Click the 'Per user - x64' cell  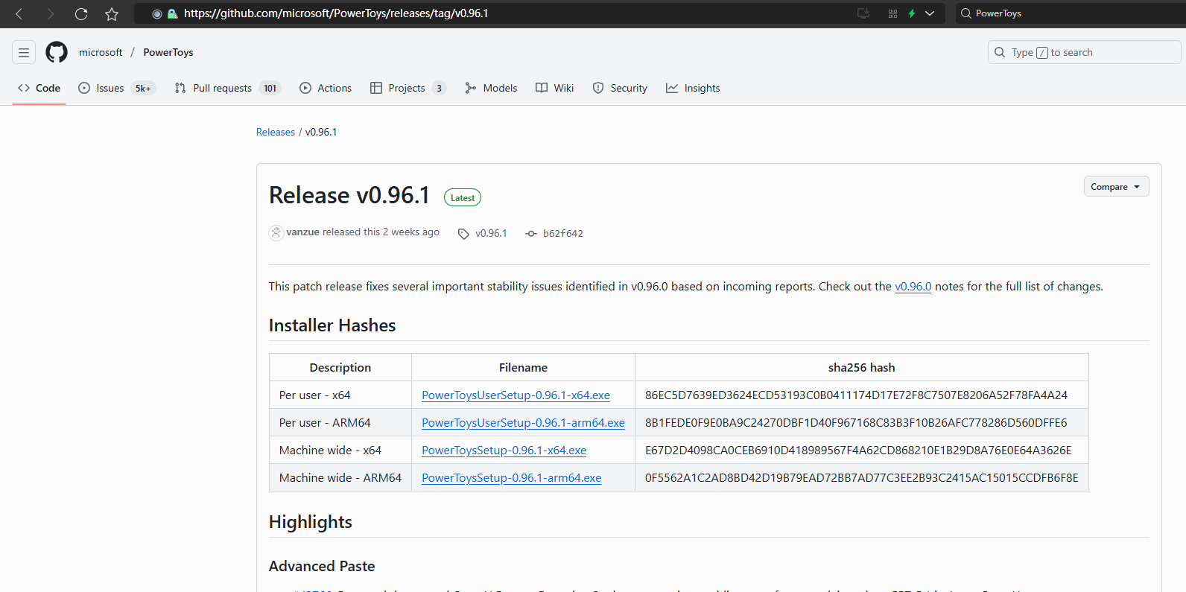(340, 395)
